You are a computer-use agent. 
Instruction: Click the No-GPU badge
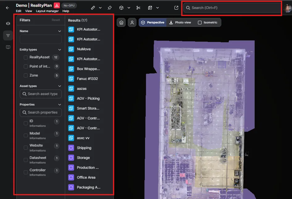pyautogui.click(x=69, y=5)
